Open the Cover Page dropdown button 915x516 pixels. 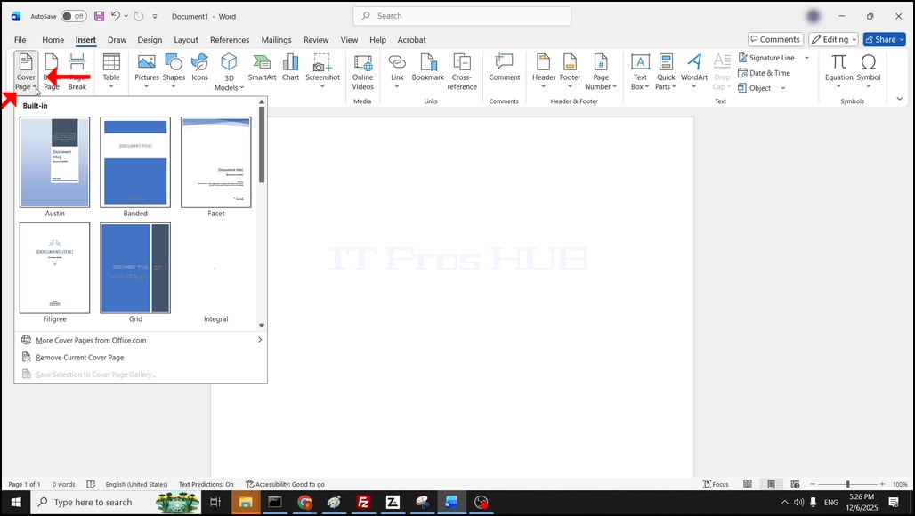pos(26,72)
